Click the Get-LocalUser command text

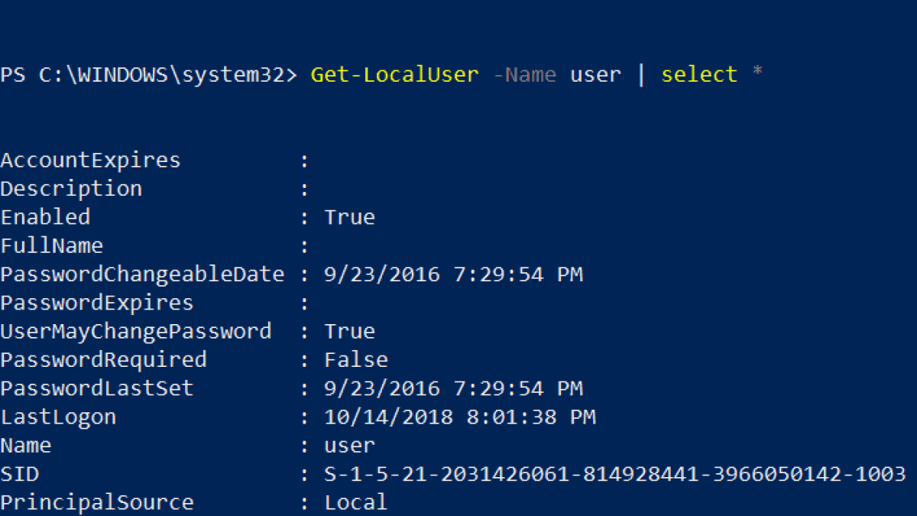coord(394,75)
